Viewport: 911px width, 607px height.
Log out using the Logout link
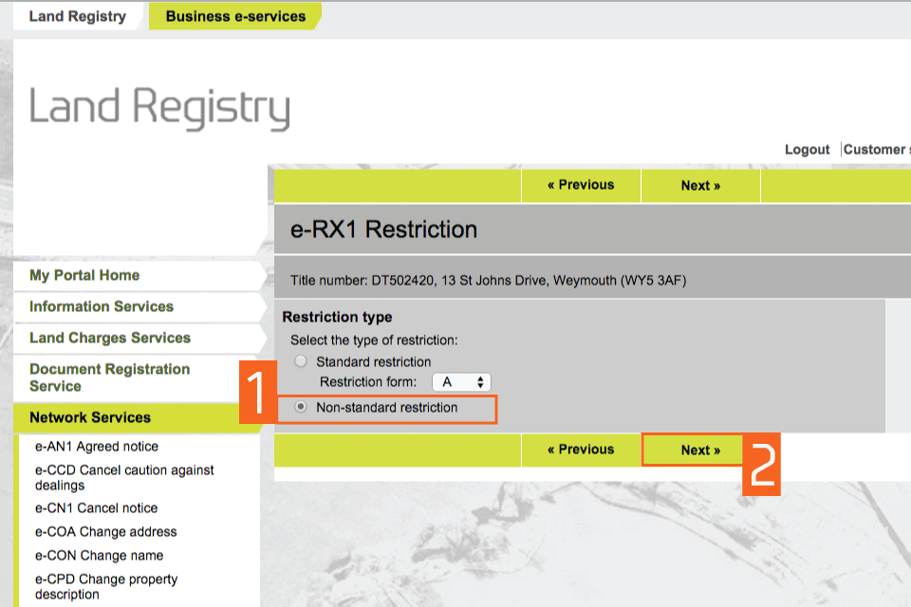pyautogui.click(x=807, y=150)
